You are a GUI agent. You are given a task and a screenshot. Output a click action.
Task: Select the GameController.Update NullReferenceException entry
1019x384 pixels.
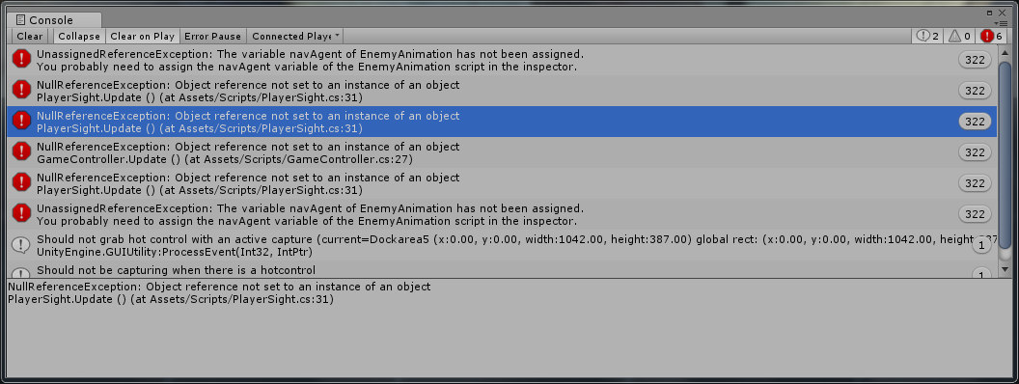[x=502, y=152]
